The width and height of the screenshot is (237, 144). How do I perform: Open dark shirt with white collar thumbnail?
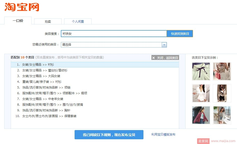tap(222, 93)
